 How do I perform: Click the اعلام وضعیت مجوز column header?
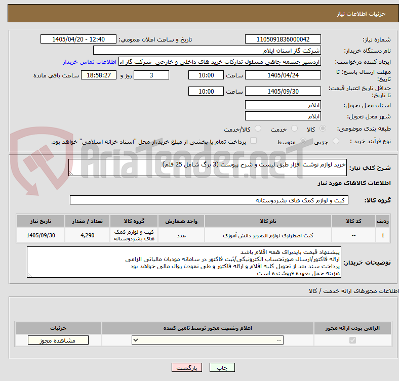(x=208, y=328)
